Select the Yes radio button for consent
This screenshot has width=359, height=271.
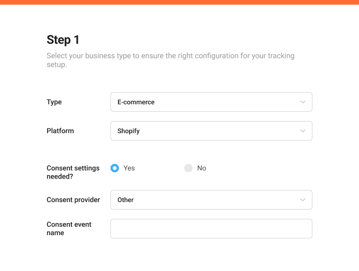(115, 168)
